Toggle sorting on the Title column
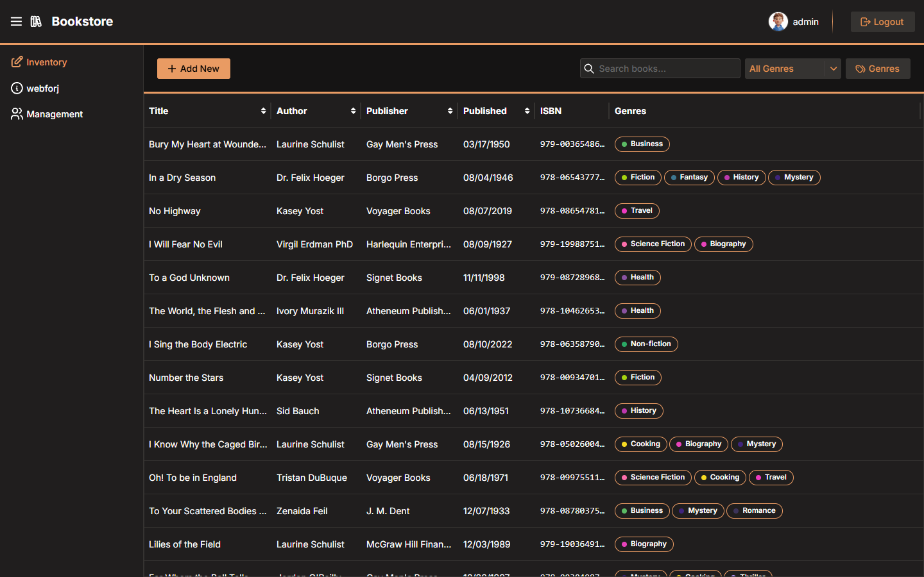This screenshot has height=577, width=924. [x=263, y=110]
